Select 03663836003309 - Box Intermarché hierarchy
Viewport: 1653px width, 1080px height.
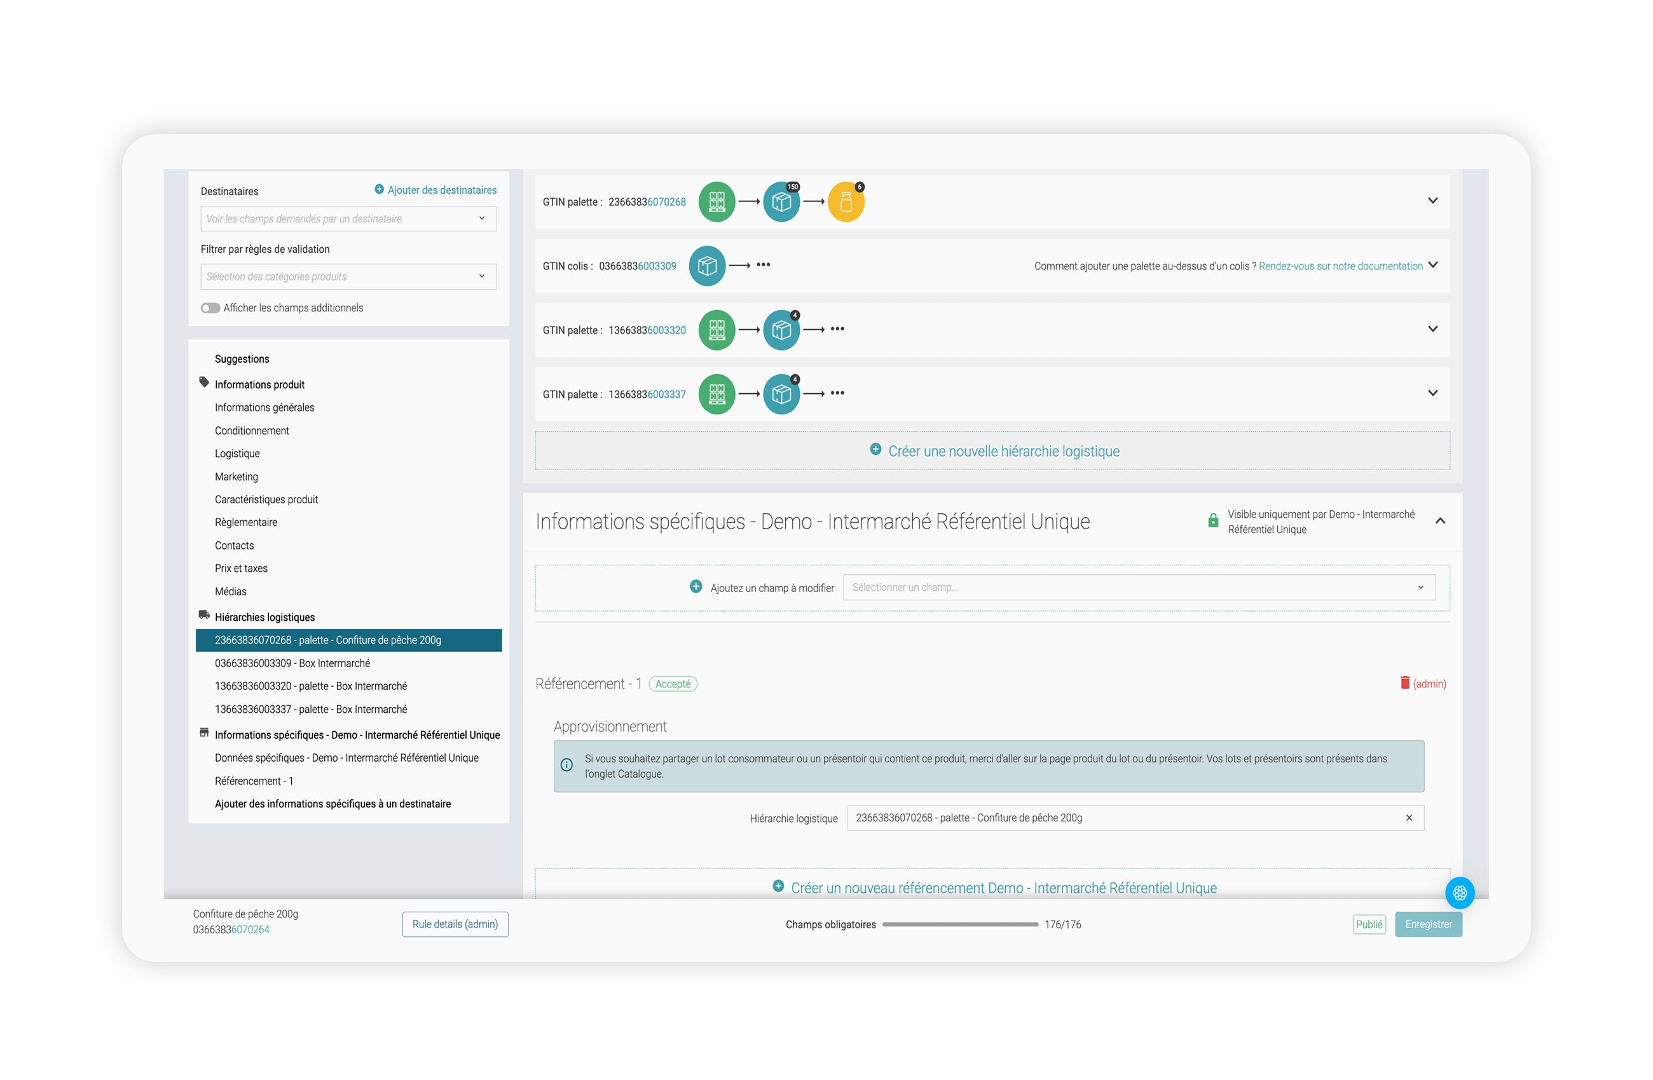tap(292, 663)
